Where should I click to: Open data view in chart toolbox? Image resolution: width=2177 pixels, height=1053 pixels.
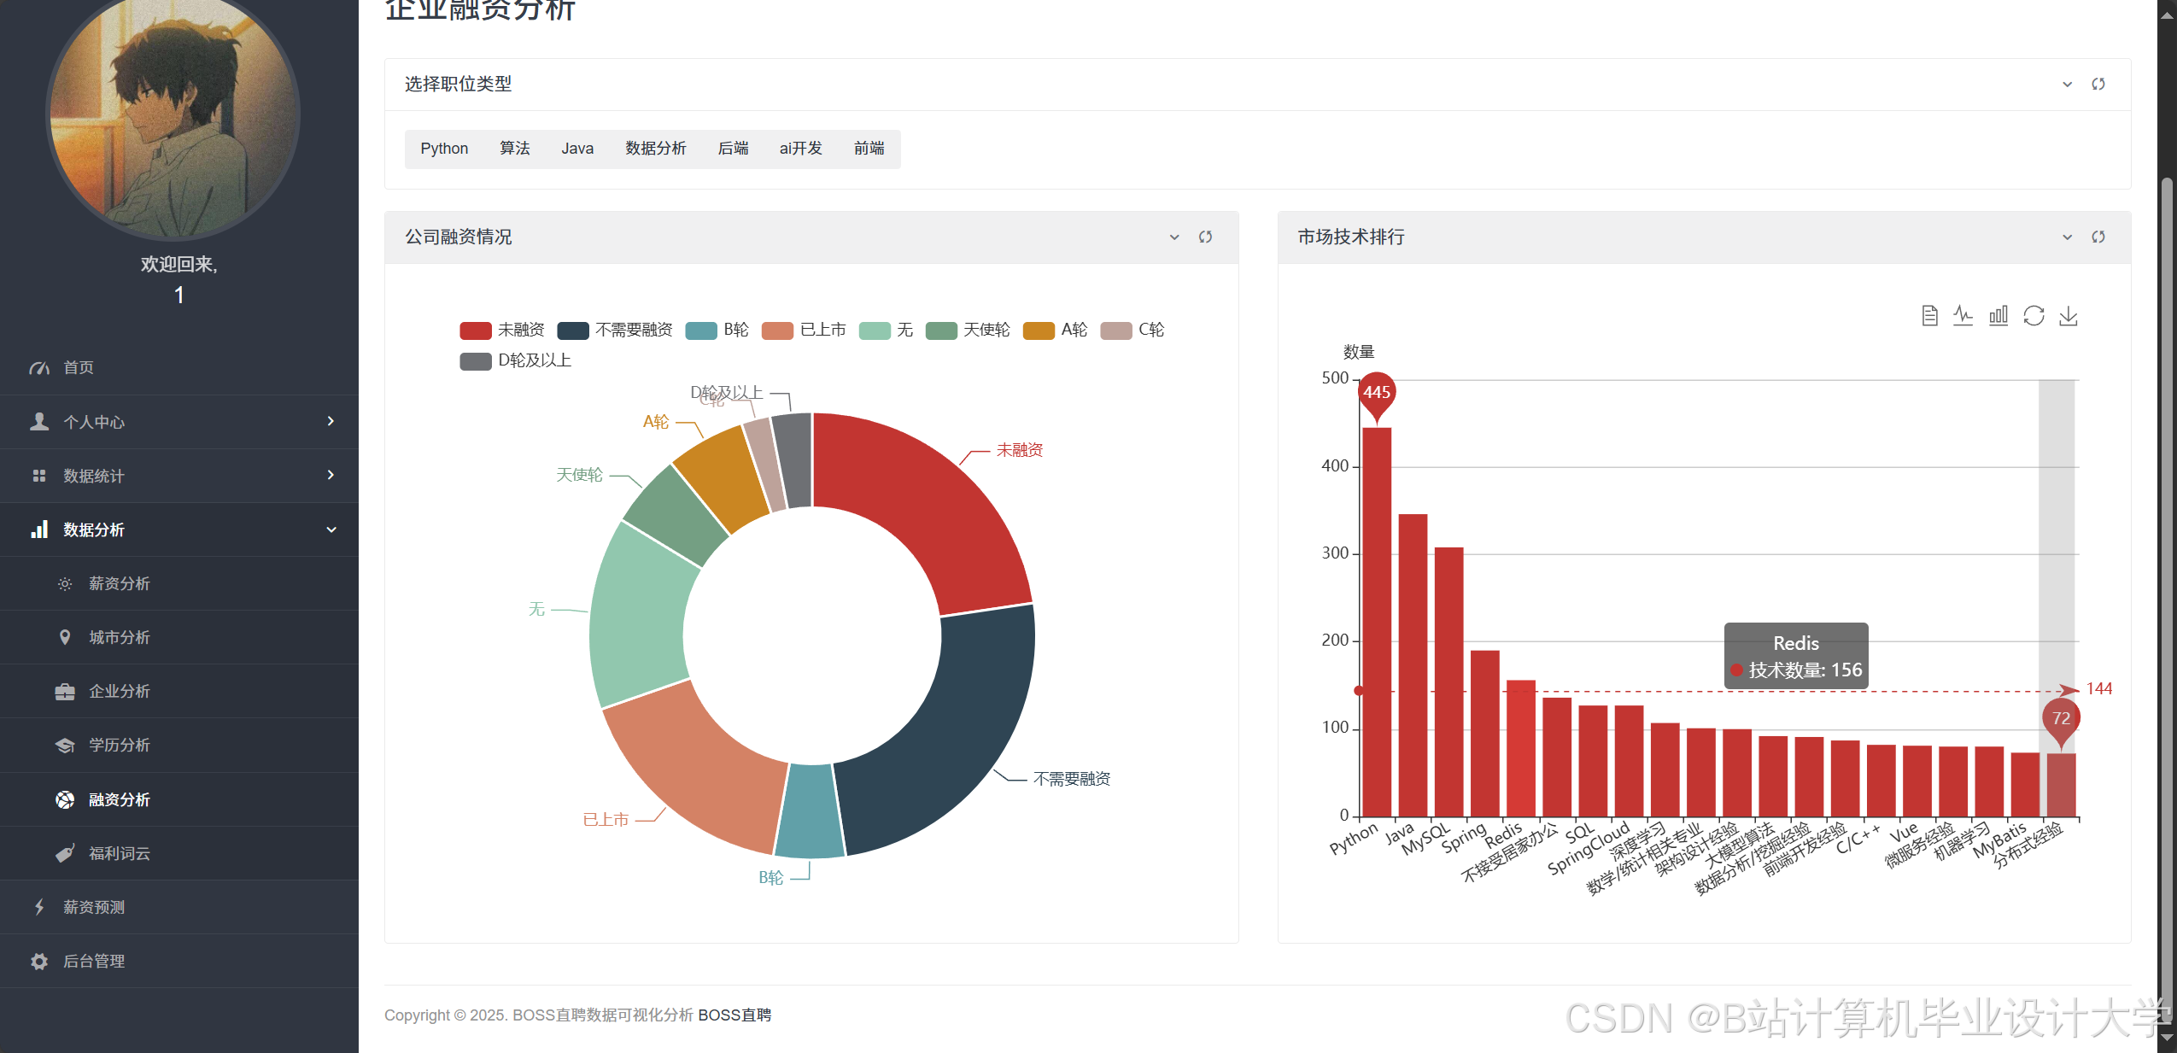pos(1928,316)
